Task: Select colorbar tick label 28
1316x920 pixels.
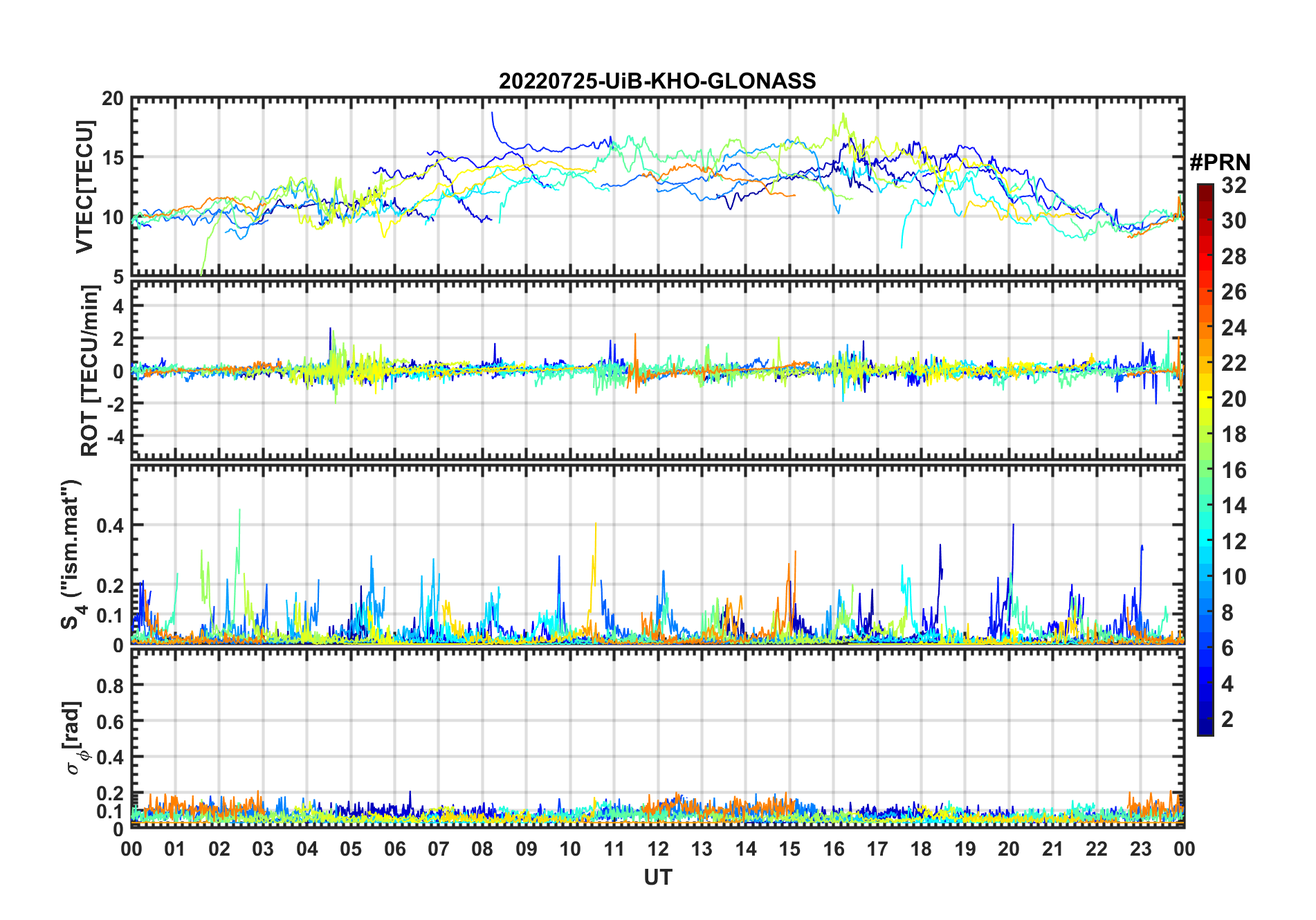Action: [x=1234, y=257]
